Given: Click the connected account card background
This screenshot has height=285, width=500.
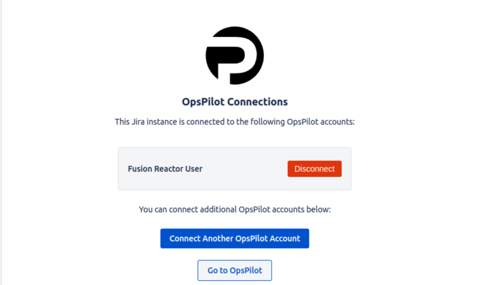Looking at the screenshot, I should (234, 168).
